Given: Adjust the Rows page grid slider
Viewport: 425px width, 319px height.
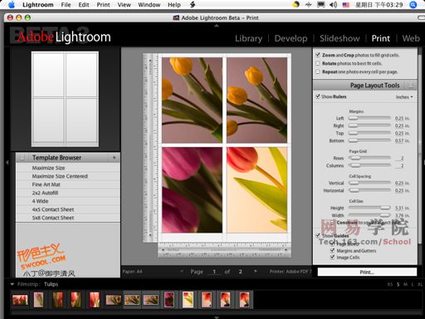Looking at the screenshot, I should click(x=369, y=158).
